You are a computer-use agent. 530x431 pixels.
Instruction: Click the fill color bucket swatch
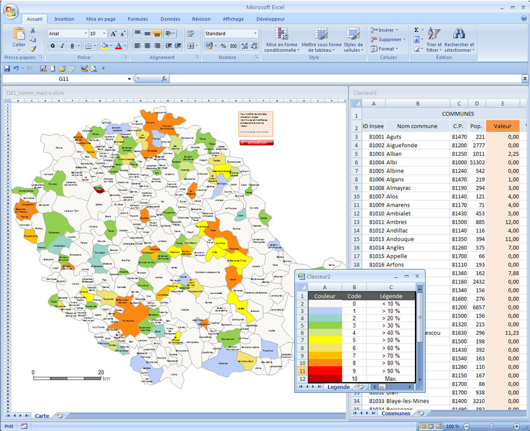tap(104, 45)
